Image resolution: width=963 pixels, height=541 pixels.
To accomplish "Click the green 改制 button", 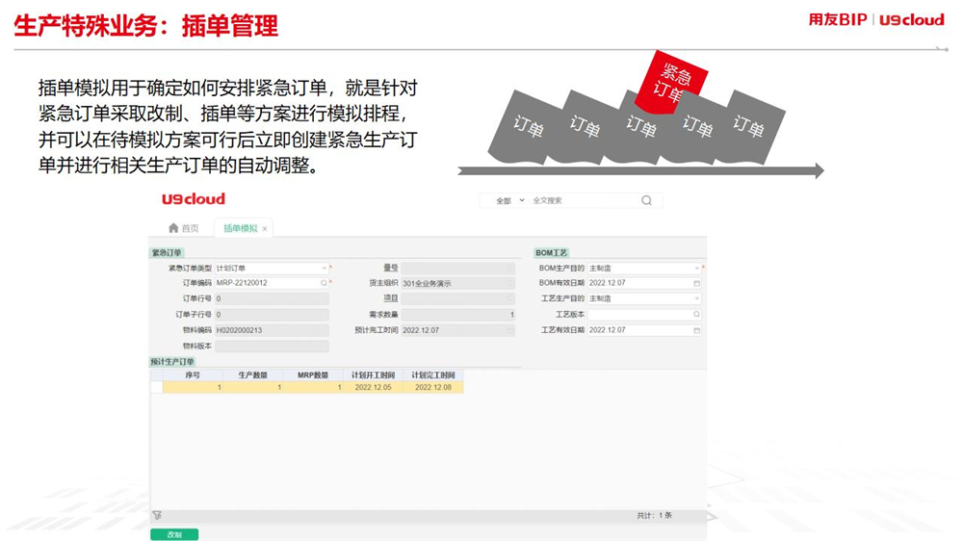I will [x=174, y=535].
